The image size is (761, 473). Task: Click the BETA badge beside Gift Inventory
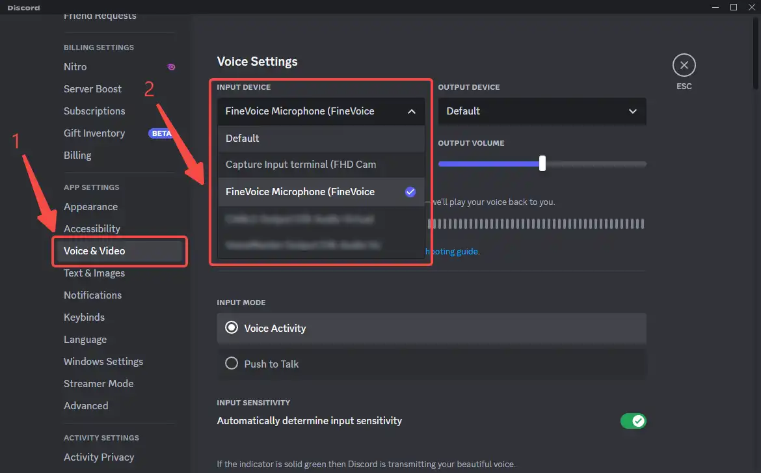[x=161, y=133]
